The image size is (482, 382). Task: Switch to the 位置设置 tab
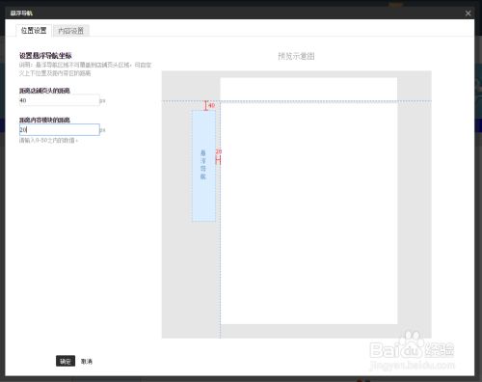tap(34, 31)
